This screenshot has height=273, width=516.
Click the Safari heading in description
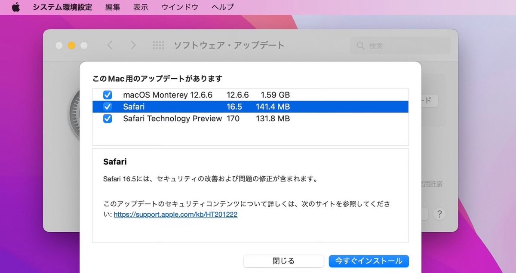pos(115,162)
